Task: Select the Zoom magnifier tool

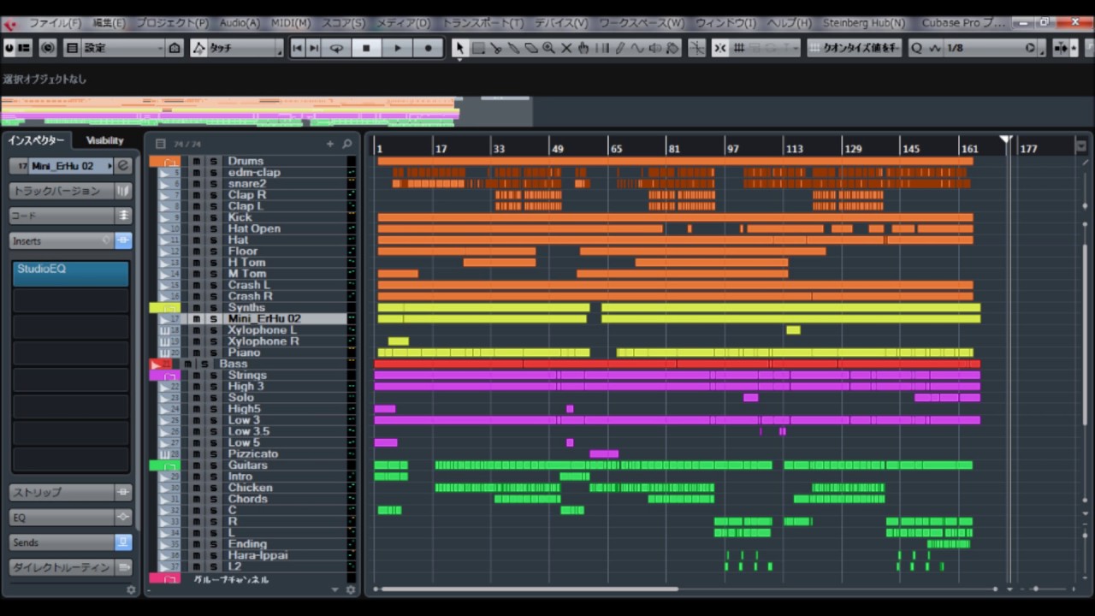Action: (548, 49)
